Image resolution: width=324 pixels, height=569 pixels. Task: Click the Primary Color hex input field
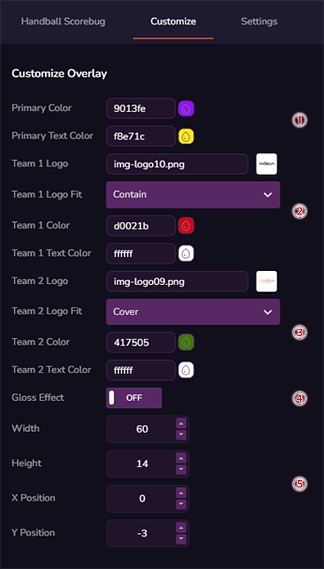pyautogui.click(x=141, y=109)
